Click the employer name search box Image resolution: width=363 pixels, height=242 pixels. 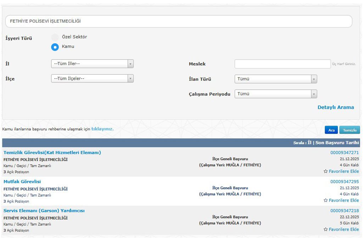pyautogui.click(x=179, y=21)
